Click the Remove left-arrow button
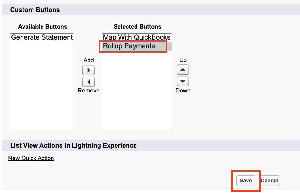This screenshot has width=300, height=193. point(89,82)
